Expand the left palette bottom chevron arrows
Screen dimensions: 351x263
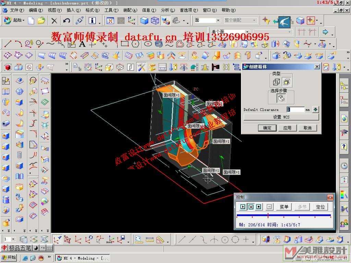9,230
